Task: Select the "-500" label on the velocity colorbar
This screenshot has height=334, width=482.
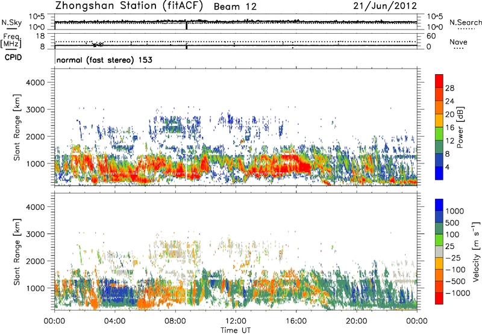Action: pos(455,282)
